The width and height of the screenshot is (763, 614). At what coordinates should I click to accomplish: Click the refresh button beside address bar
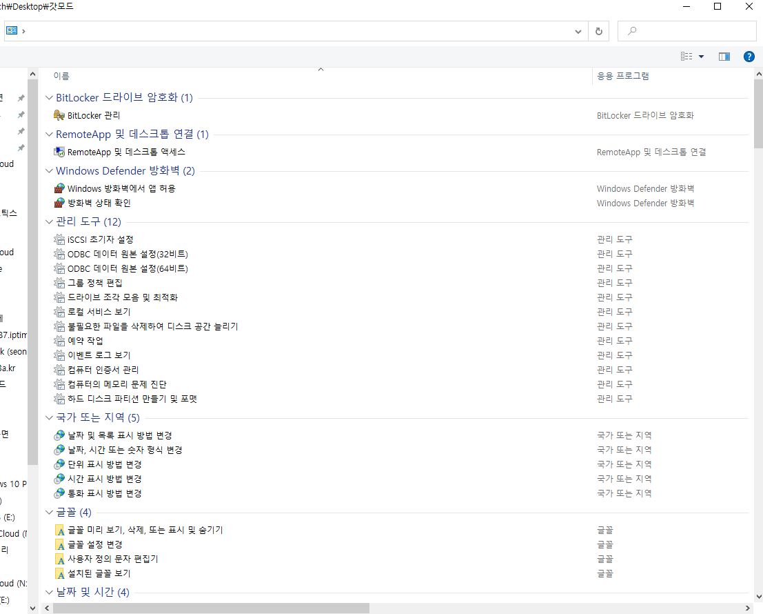pyautogui.click(x=598, y=31)
